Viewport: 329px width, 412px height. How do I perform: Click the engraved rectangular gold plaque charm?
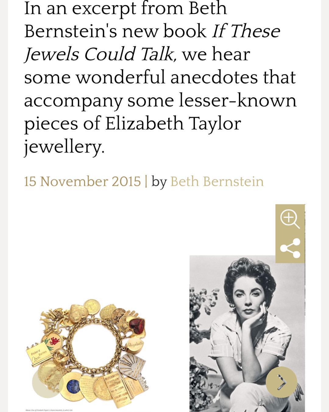point(116,389)
